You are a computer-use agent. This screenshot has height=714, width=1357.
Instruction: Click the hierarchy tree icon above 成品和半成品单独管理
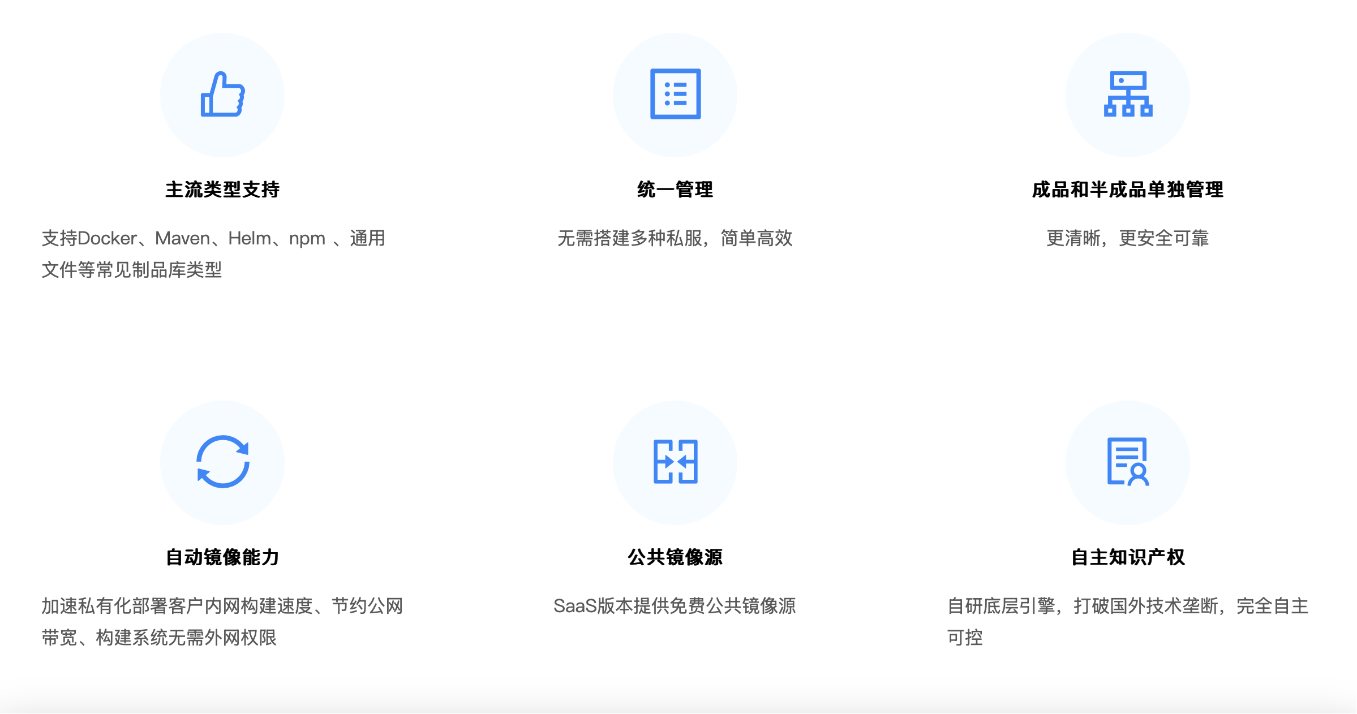[1128, 94]
